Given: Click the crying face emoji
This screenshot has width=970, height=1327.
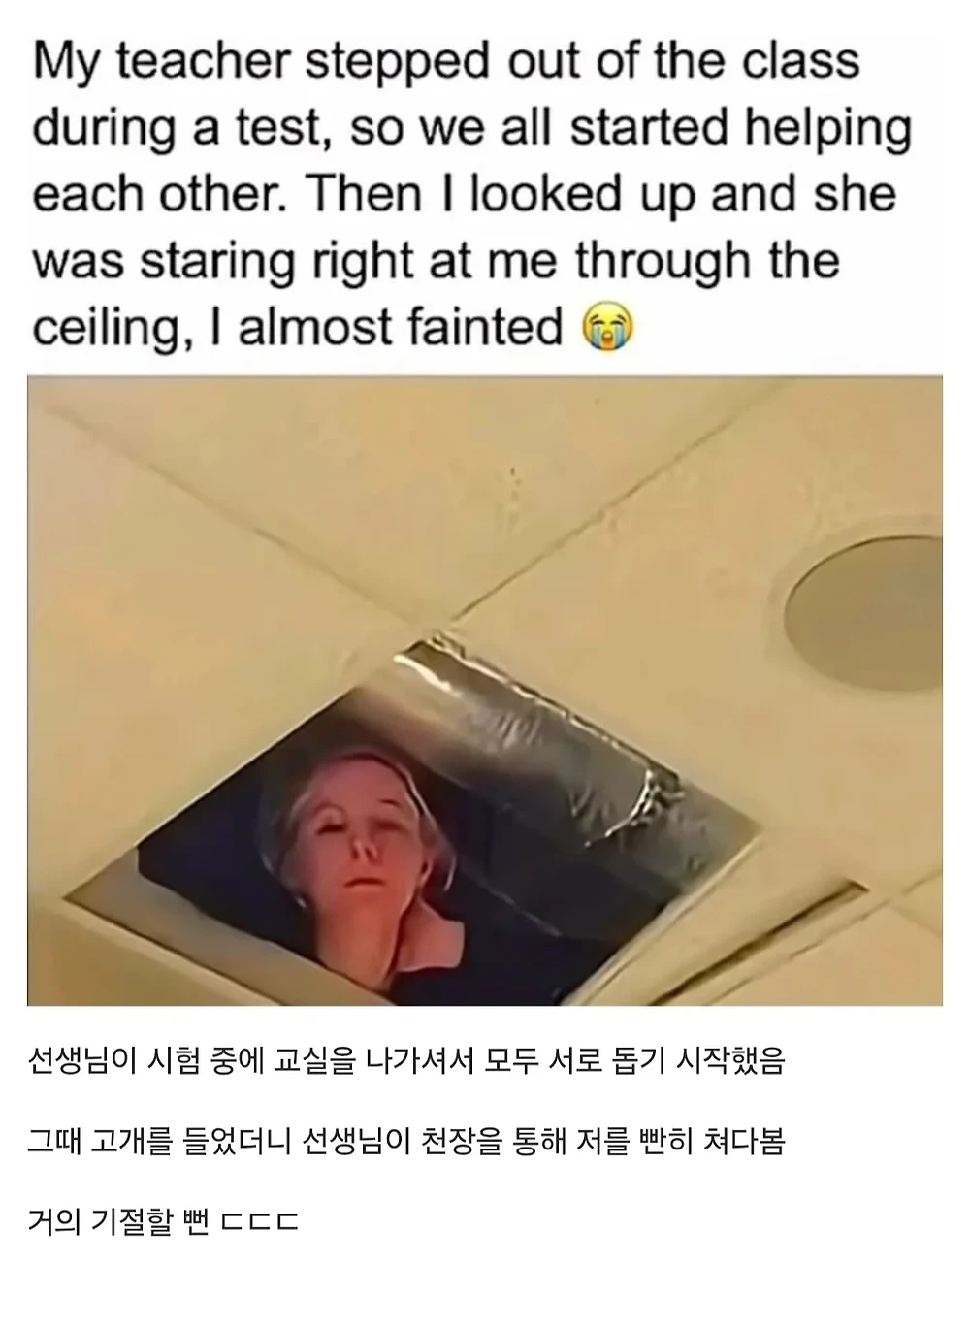Looking at the screenshot, I should point(606,327).
